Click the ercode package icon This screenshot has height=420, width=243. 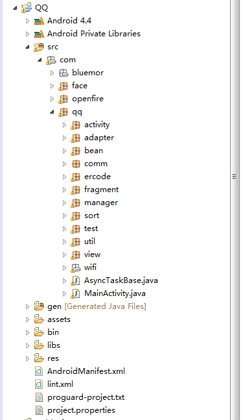point(76,177)
